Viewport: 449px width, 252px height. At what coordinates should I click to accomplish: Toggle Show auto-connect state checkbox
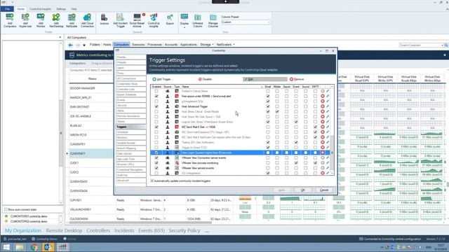pos(6,209)
